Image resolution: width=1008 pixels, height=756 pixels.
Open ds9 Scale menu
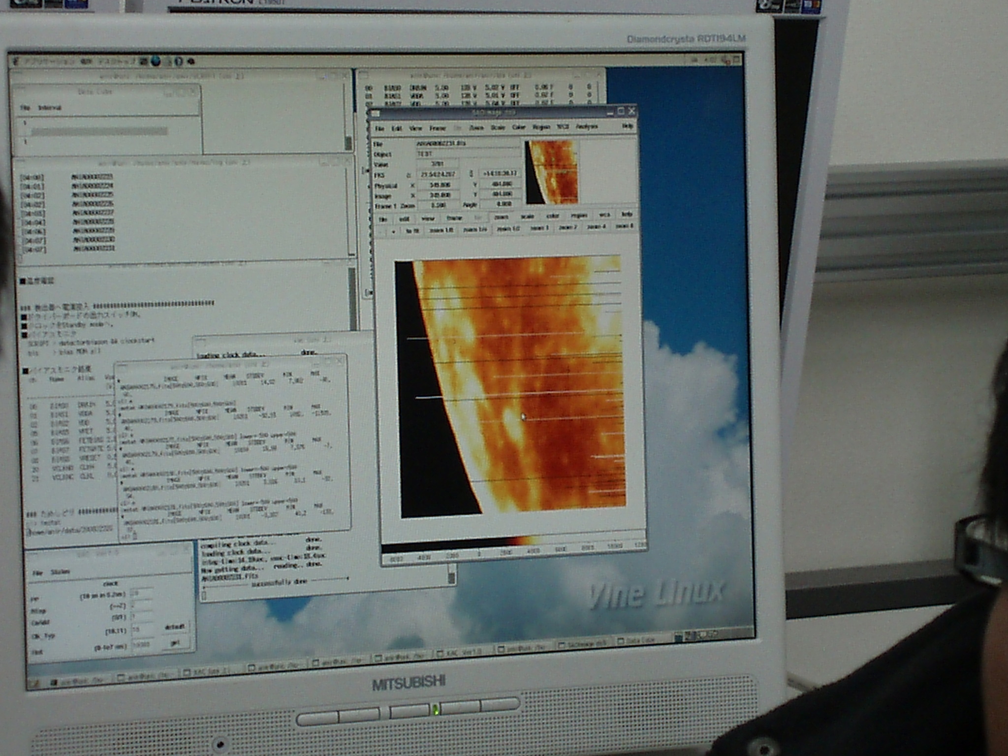[498, 127]
